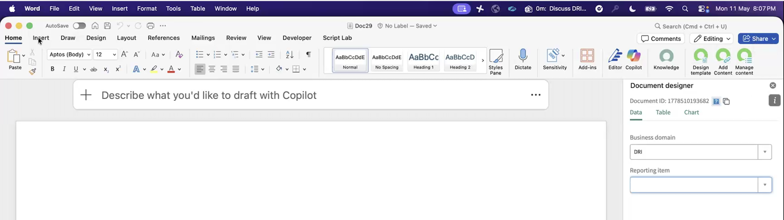This screenshot has width=784, height=220.
Task: Increase paragraph indent
Action: coord(271,54)
